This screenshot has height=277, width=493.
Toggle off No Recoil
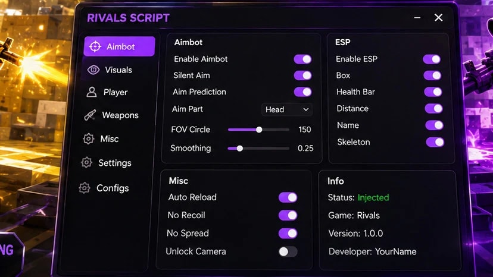[x=288, y=215]
